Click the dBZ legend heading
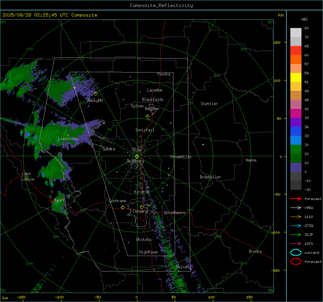 (x=304, y=19)
